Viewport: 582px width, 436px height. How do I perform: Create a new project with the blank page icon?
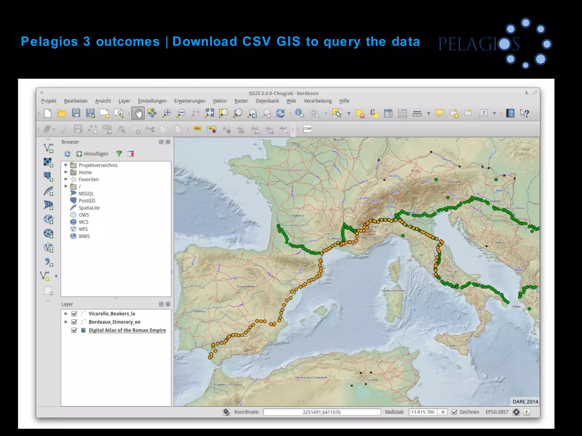(48, 113)
